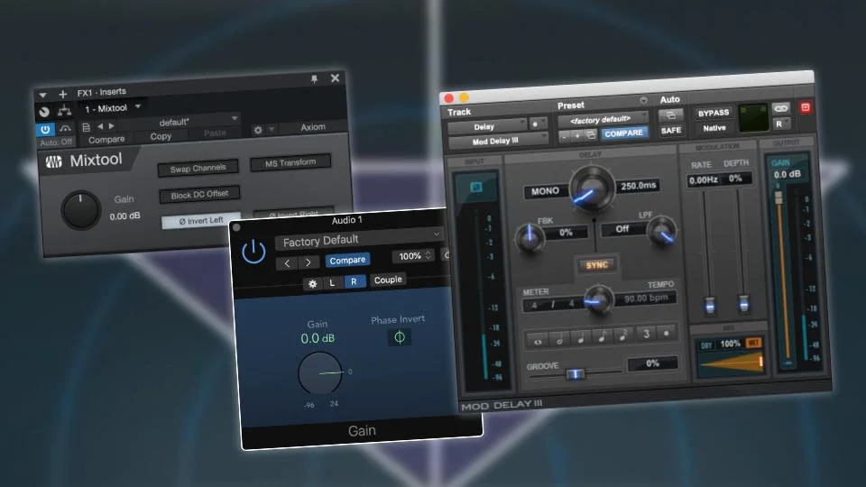Open Preset circular menu arrow in Mod Delay
Screen dimensions: 866x487
pyautogui.click(x=643, y=100)
